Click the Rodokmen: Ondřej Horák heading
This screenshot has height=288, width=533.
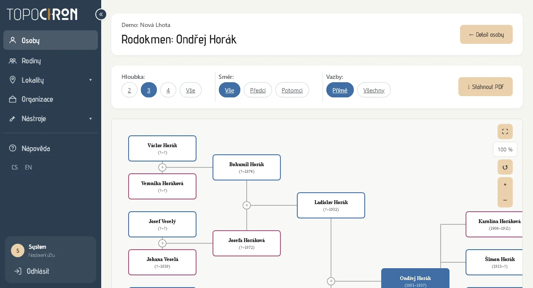179,39
